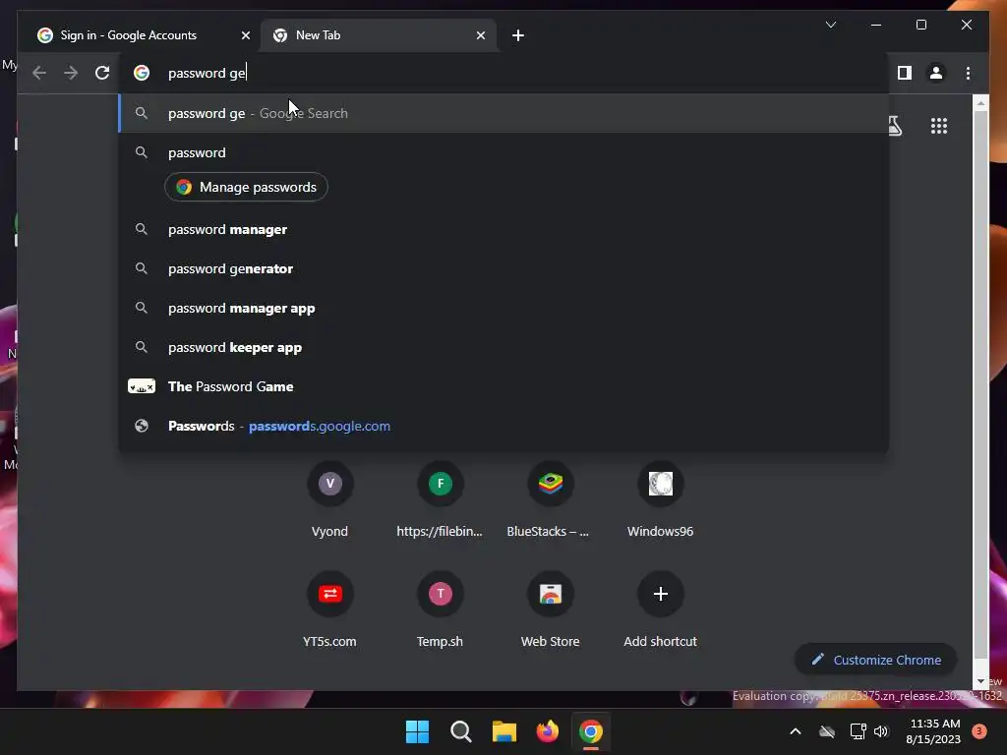The height and width of the screenshot is (755, 1007).
Task: Open the clock showing 11:35 AM
Action: 934,731
